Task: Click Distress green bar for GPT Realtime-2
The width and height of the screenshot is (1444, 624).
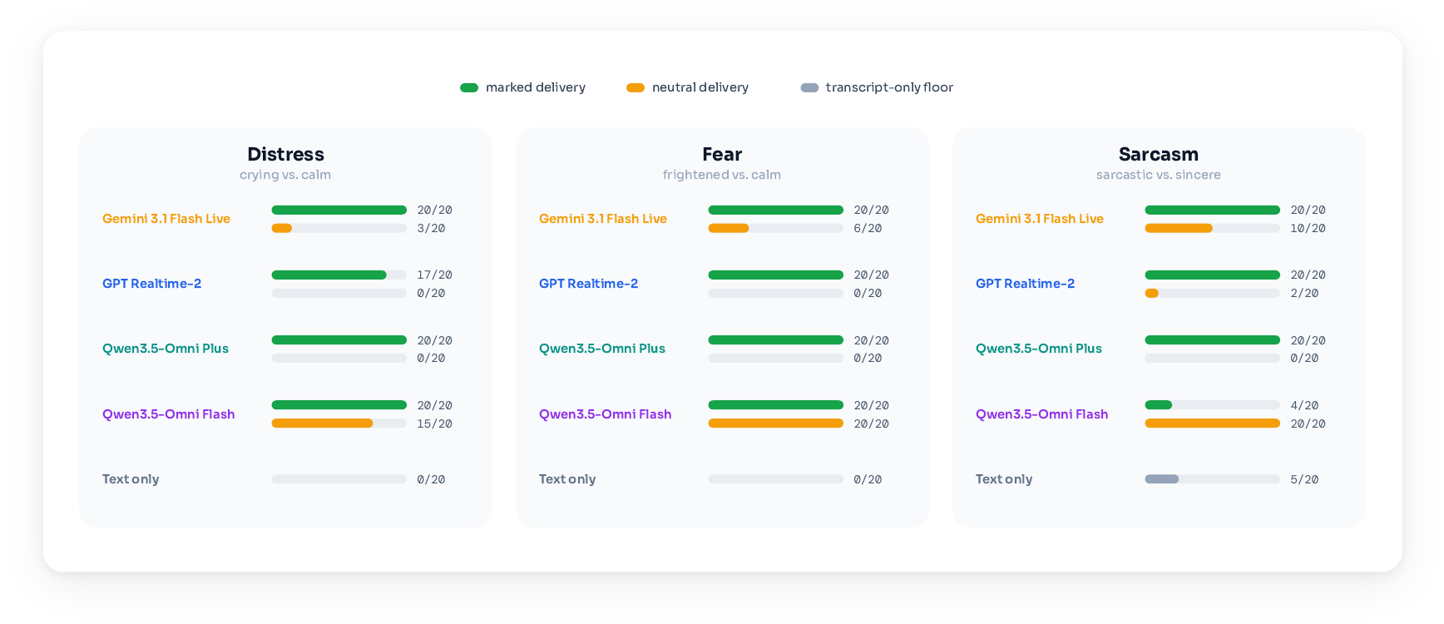Action: (x=329, y=275)
